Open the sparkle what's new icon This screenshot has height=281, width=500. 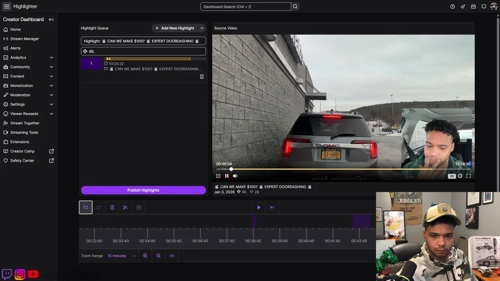tap(463, 7)
